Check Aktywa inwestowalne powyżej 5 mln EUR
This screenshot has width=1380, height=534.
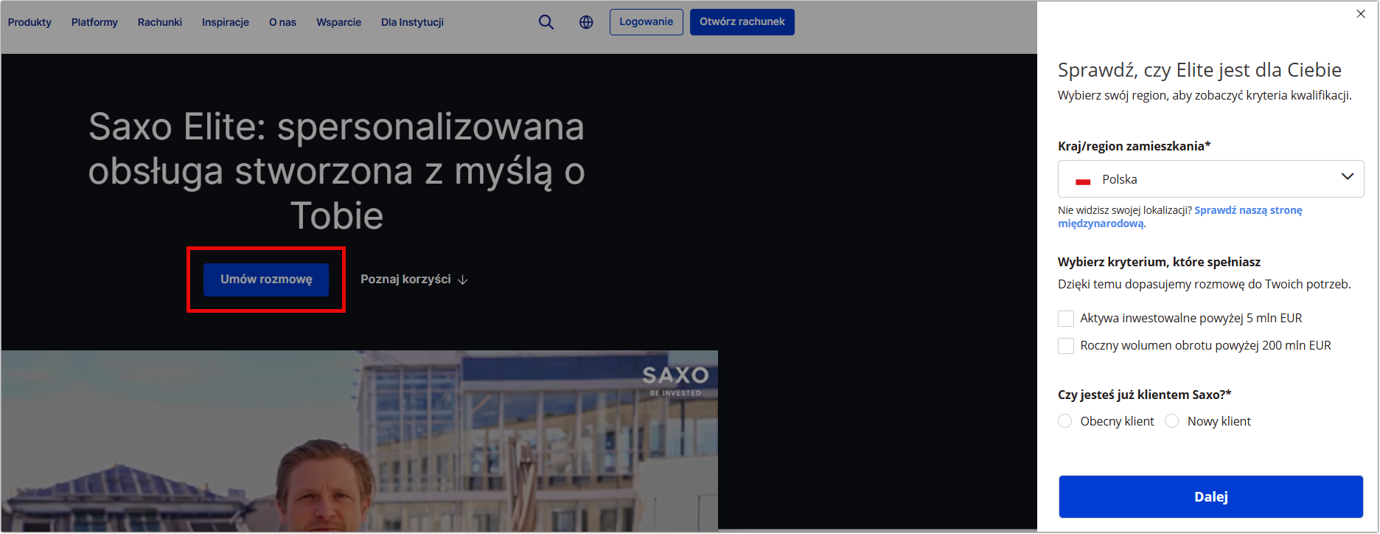1066,319
